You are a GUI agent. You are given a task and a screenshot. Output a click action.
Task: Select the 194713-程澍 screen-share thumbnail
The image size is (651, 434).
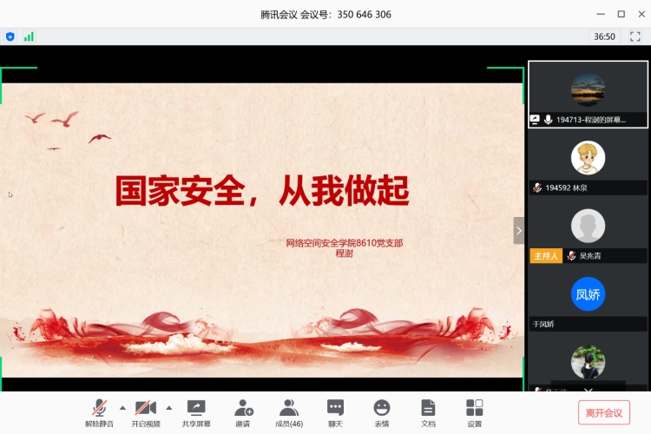(588, 95)
